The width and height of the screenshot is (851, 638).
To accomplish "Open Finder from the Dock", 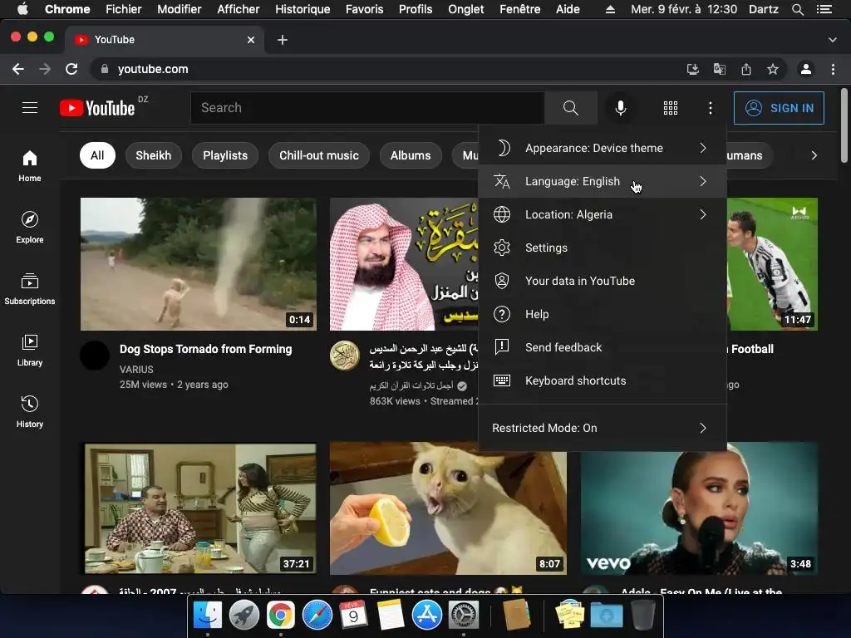I will (x=208, y=616).
